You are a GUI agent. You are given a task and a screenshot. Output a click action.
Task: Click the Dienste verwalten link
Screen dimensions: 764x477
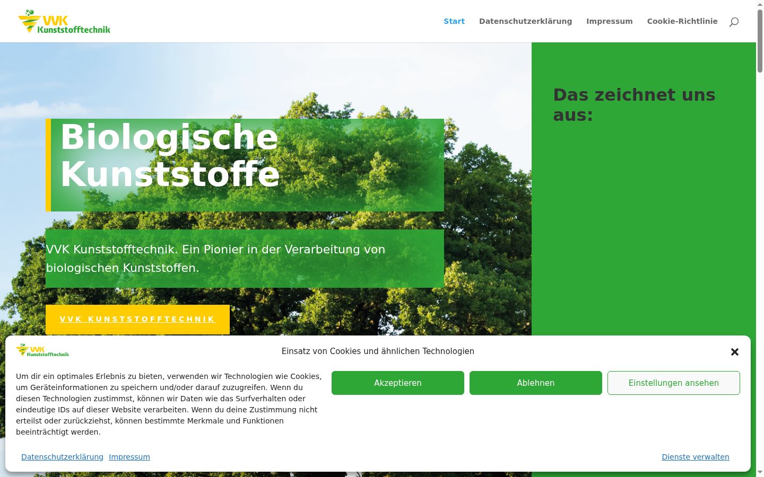tap(696, 457)
